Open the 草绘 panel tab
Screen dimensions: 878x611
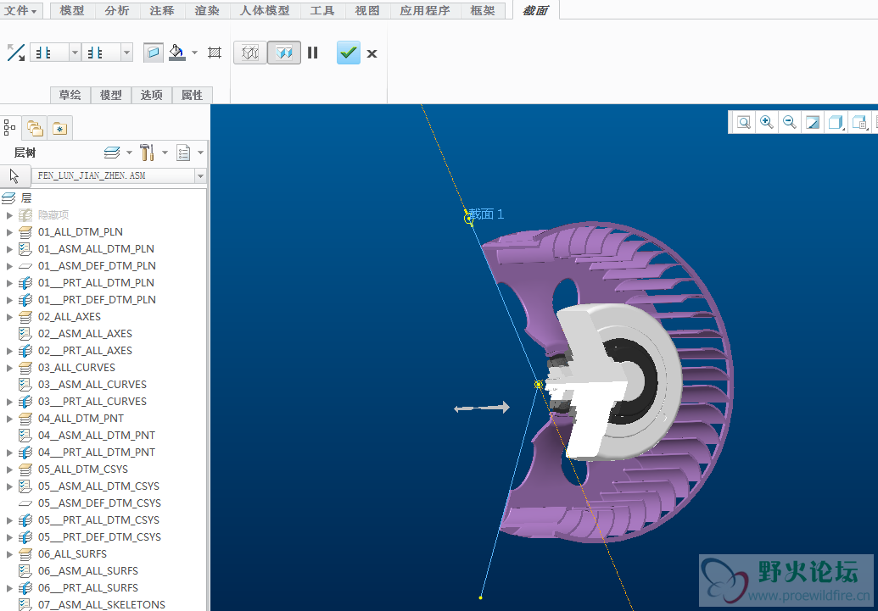(70, 95)
